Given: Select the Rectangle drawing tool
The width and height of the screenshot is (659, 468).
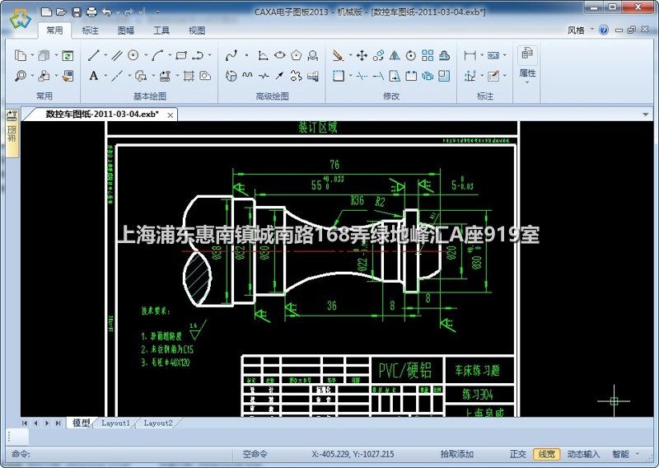Looking at the screenshot, I should coord(181,55).
